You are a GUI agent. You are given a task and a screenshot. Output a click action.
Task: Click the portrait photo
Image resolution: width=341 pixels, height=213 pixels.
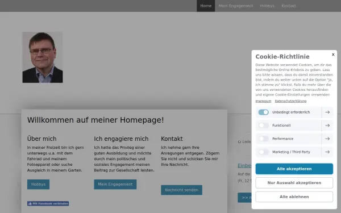(43, 57)
